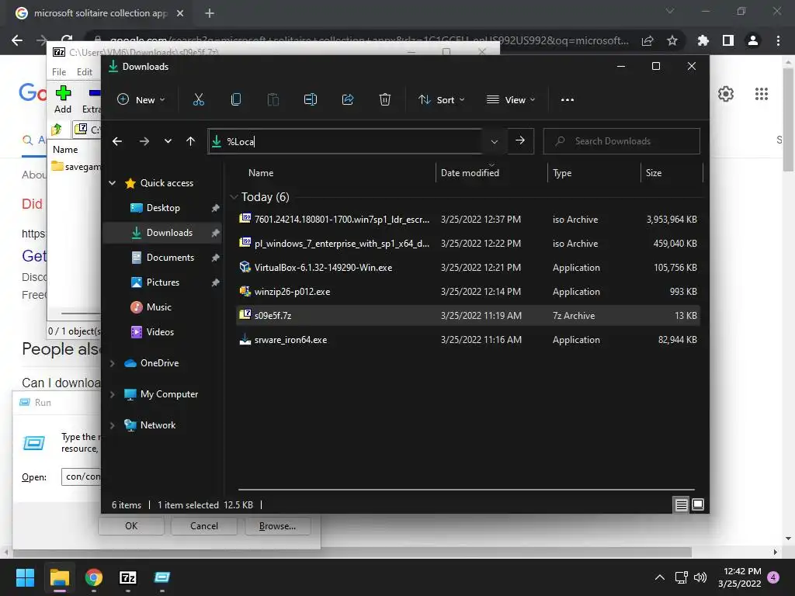Viewport: 795px width, 596px height.
Task: Go up one folder level in Explorer
Action: pyautogui.click(x=191, y=141)
